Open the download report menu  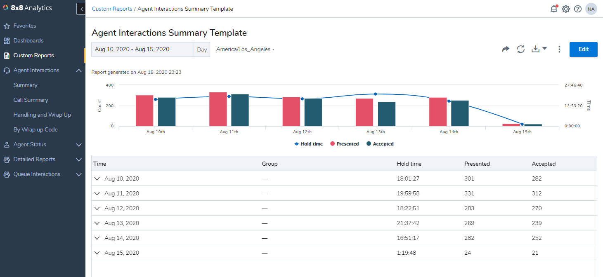(x=539, y=49)
